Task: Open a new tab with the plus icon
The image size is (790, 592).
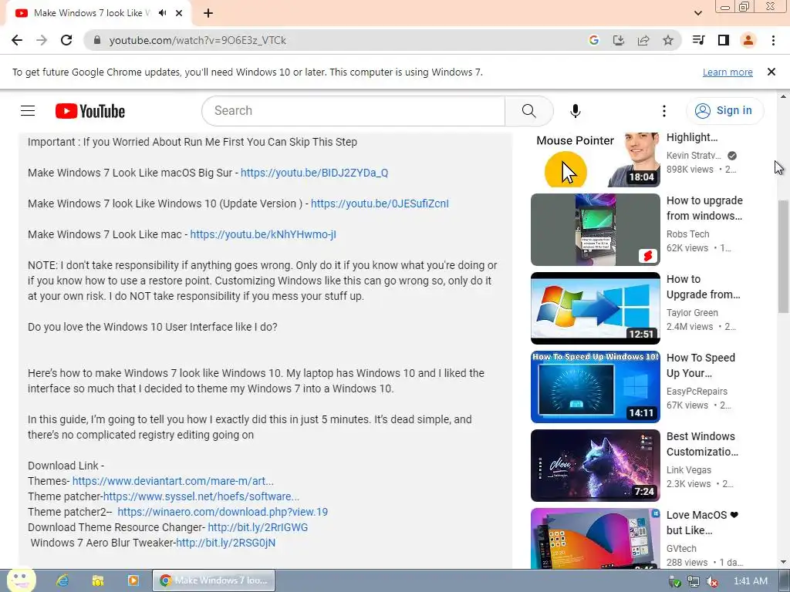Action: (x=208, y=13)
